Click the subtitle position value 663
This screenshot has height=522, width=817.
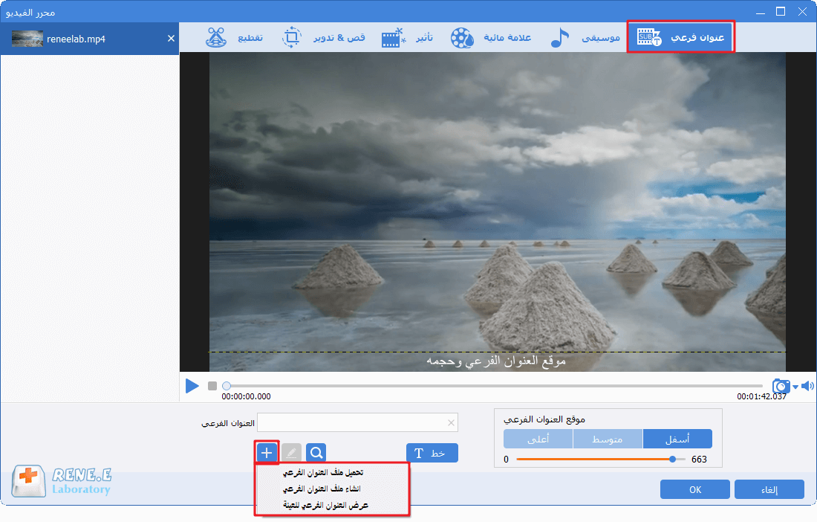pos(699,460)
